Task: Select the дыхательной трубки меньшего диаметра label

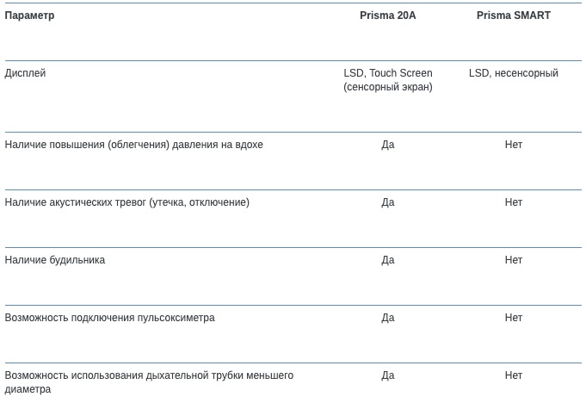Action: pyautogui.click(x=149, y=382)
